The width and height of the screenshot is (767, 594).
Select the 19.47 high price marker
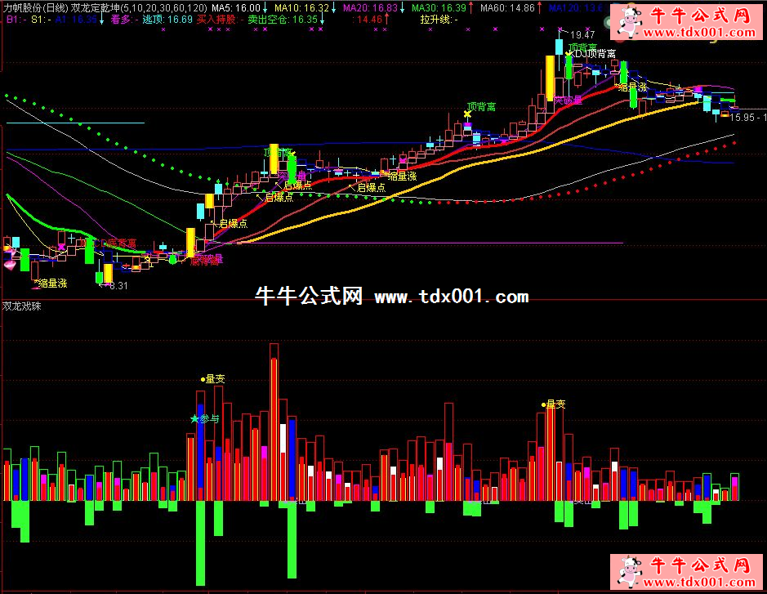(582, 34)
